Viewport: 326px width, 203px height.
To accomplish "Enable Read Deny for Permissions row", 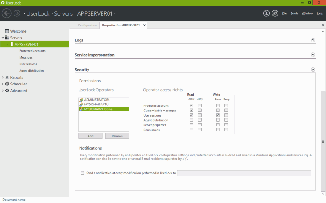I will pyautogui.click(x=200, y=130).
